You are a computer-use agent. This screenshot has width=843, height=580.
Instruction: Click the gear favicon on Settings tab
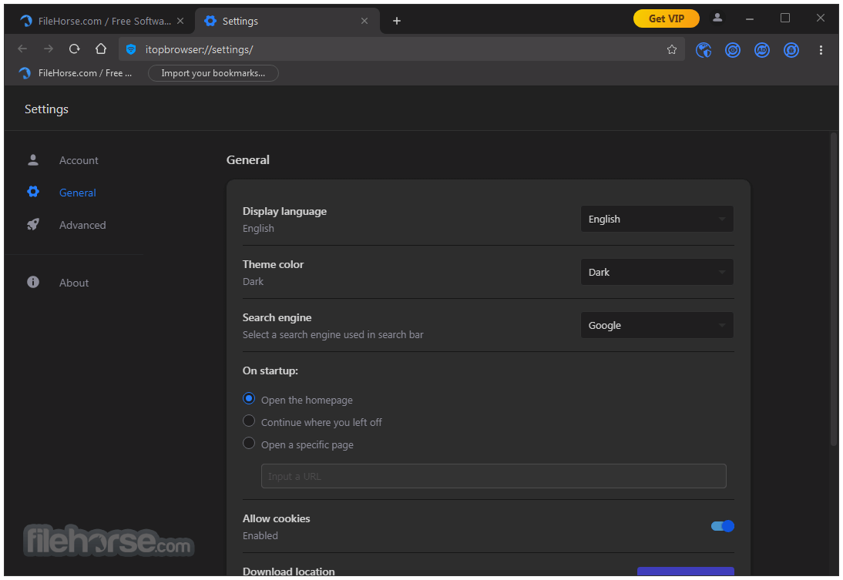click(211, 21)
